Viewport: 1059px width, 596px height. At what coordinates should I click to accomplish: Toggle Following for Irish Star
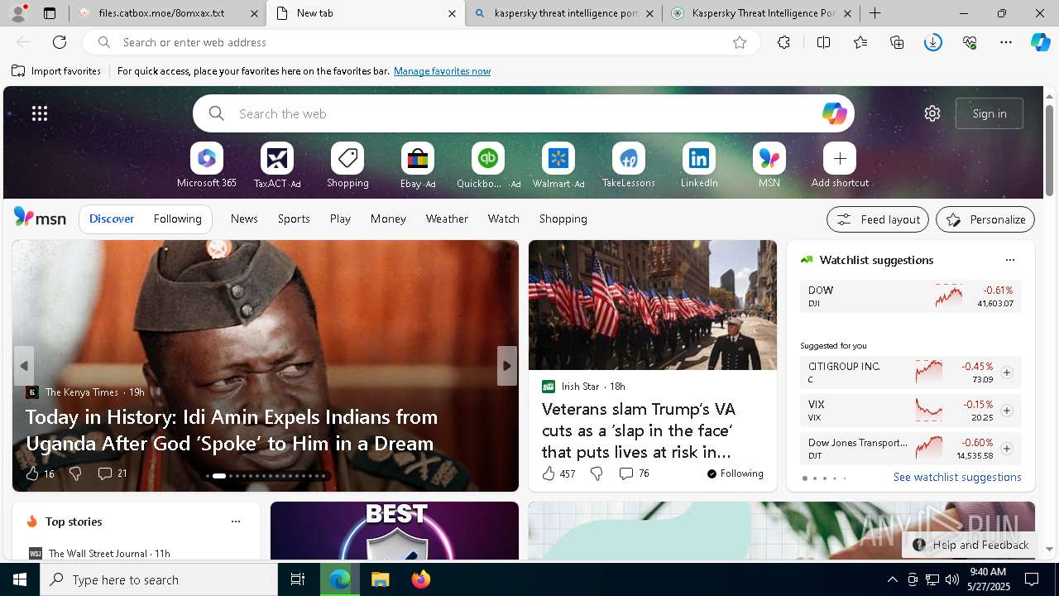(x=735, y=473)
